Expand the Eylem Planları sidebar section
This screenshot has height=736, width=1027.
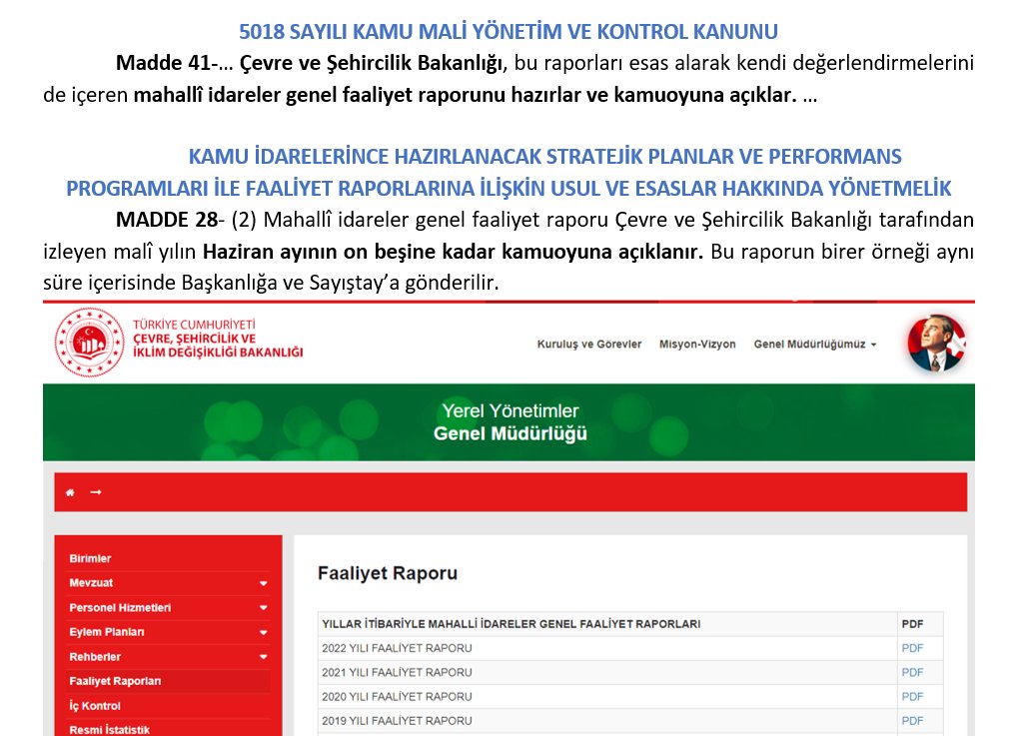[262, 631]
